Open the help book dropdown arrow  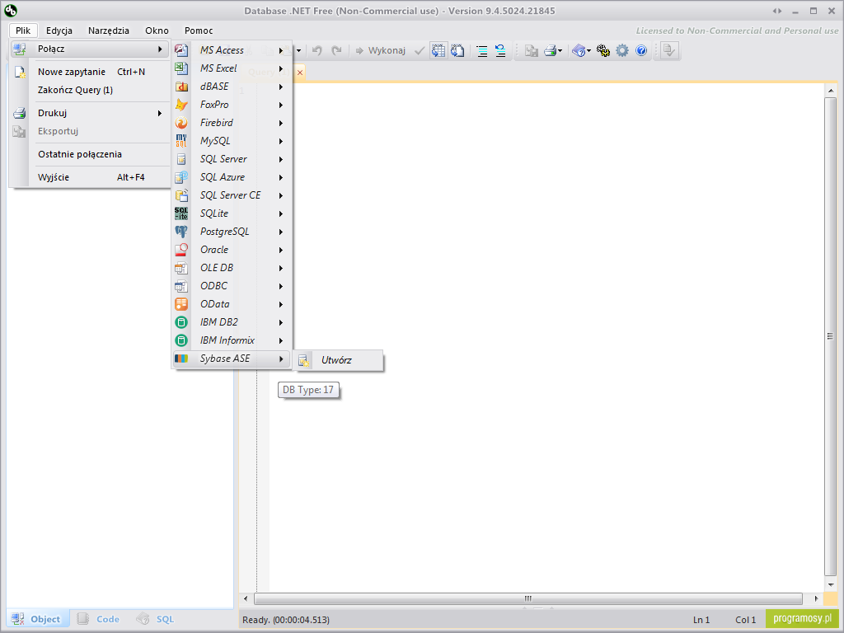coord(588,51)
